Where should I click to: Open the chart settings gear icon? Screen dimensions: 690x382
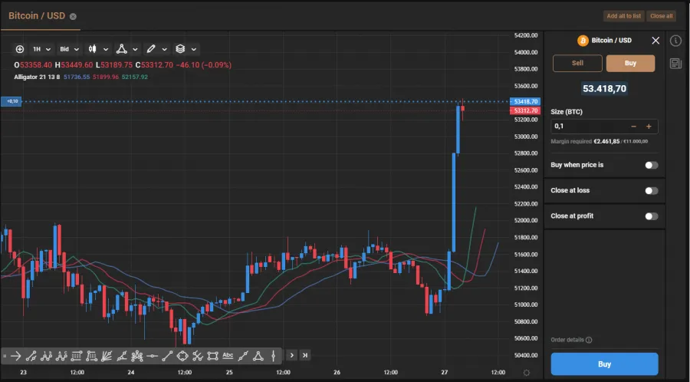pyautogui.click(x=527, y=373)
